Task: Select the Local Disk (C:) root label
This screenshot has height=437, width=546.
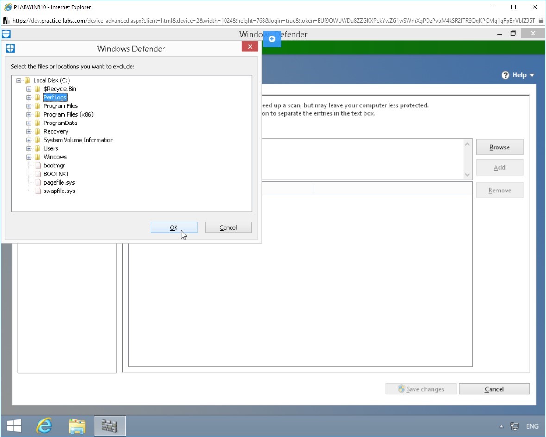Action: point(51,80)
